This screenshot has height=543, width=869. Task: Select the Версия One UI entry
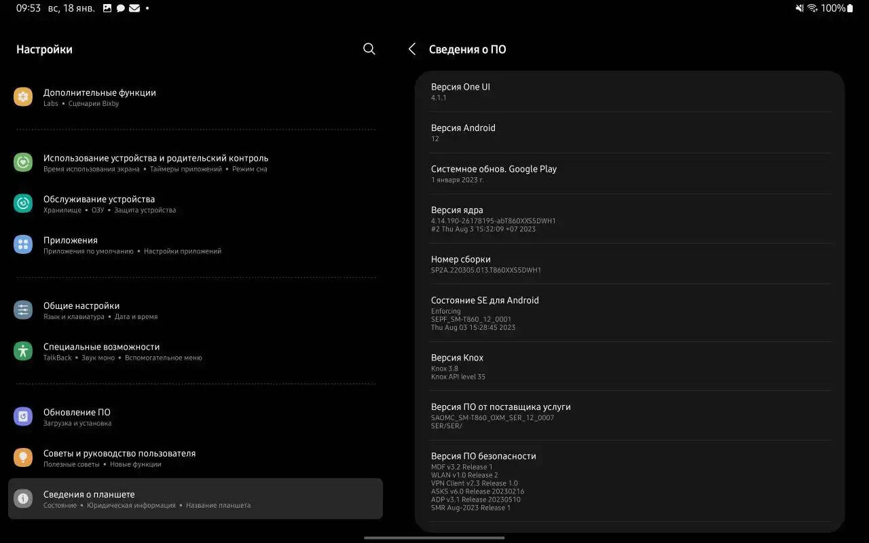coord(629,92)
